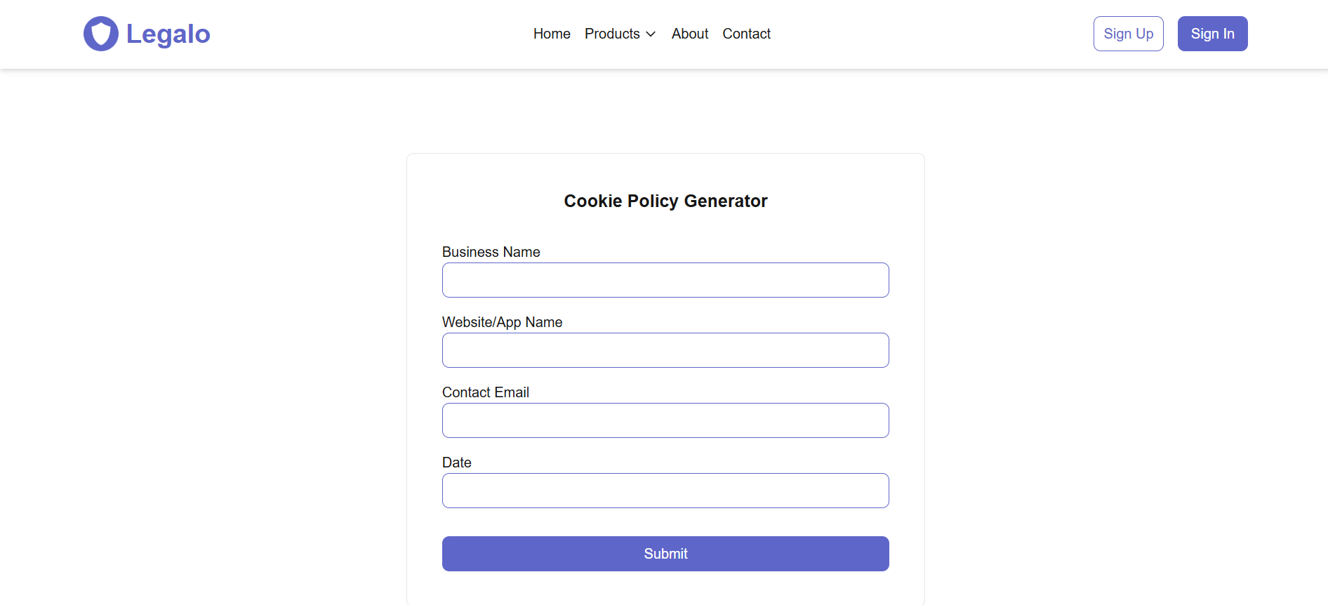Expand the Products dropdown menu
The width and height of the screenshot is (1328, 605).
pyautogui.click(x=620, y=34)
